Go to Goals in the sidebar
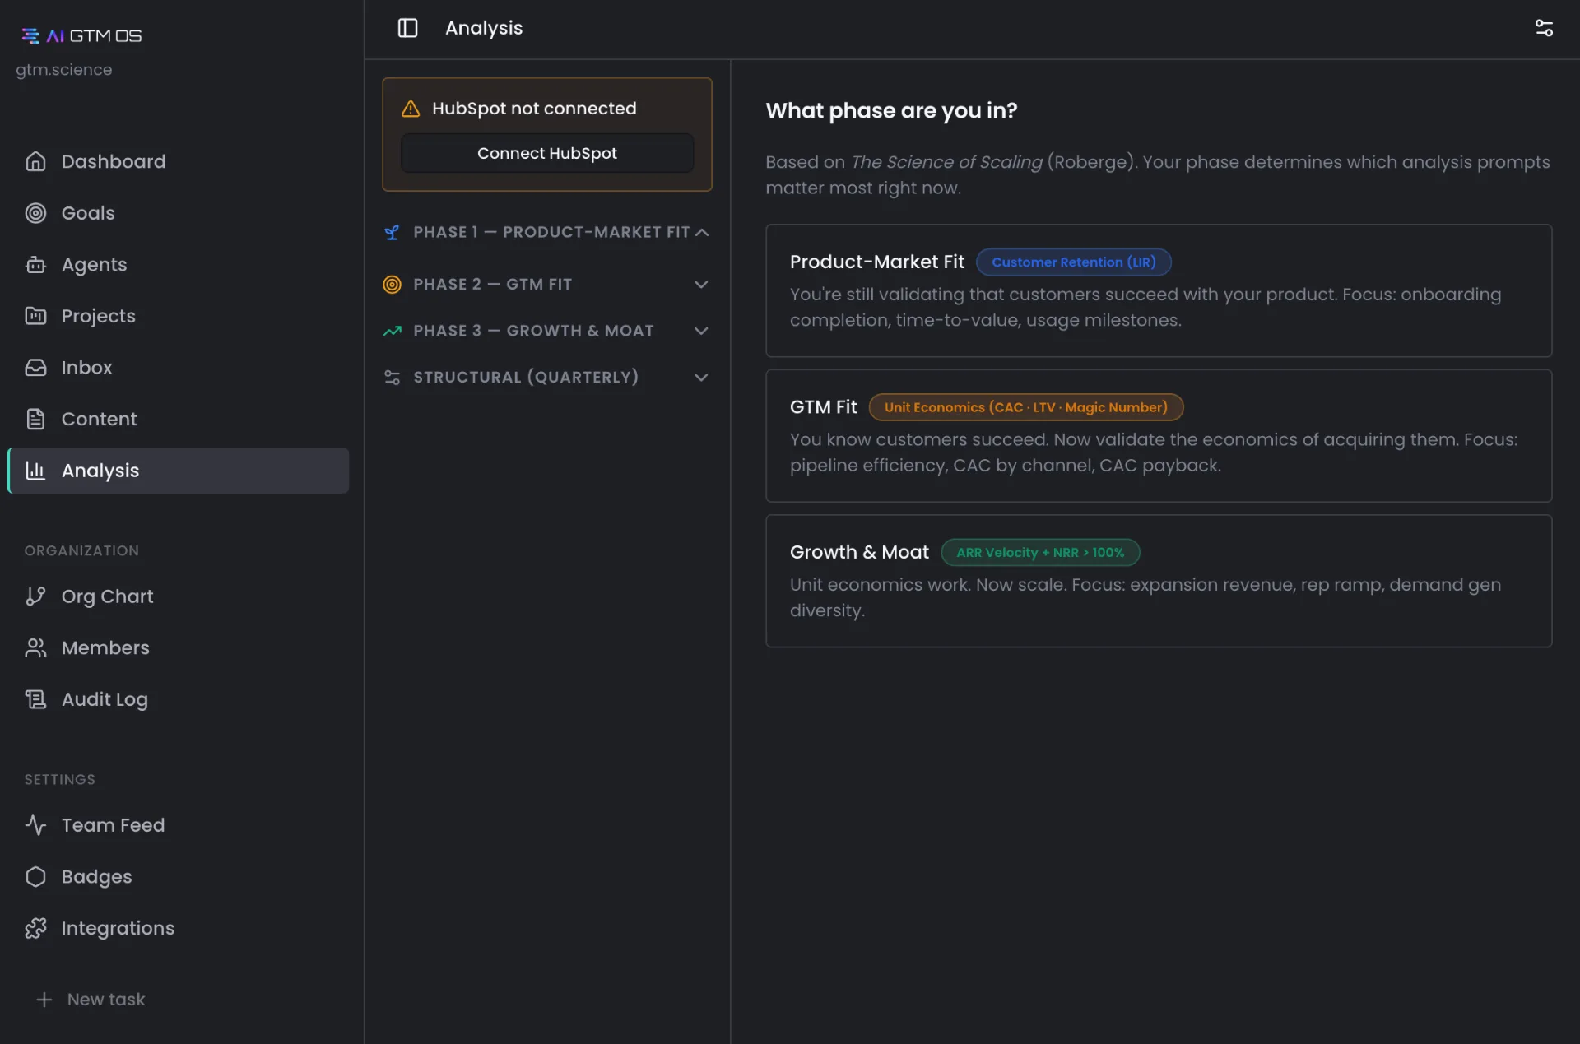1580x1044 pixels. point(178,213)
